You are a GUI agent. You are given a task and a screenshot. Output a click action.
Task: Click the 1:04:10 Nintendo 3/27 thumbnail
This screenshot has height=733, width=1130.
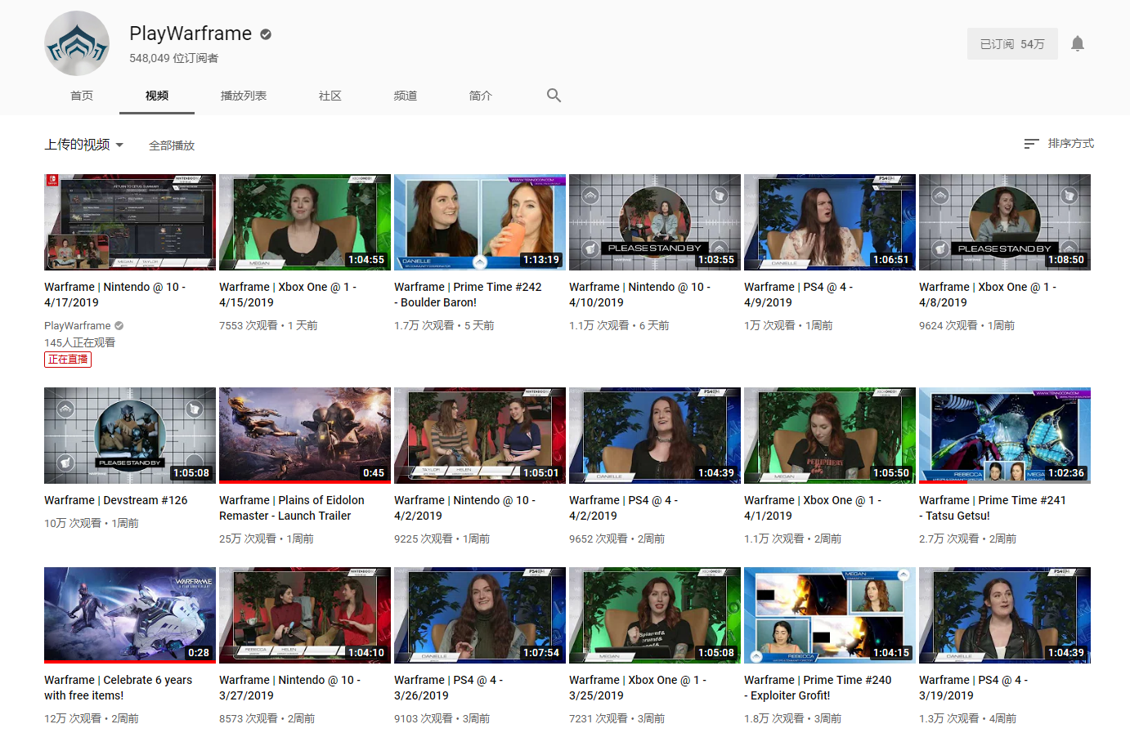coord(305,615)
